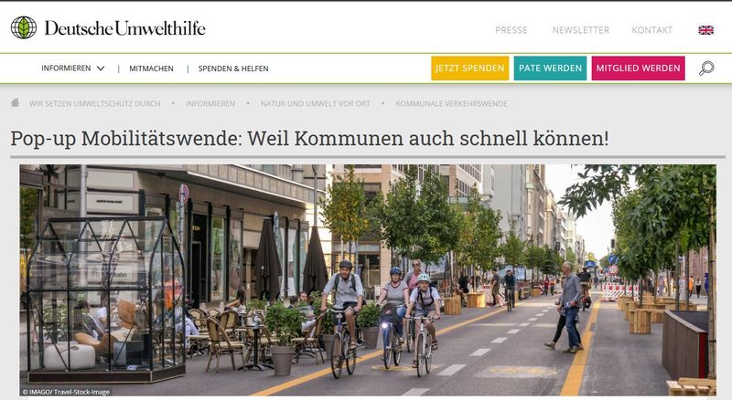Image resolution: width=732 pixels, height=400 pixels.
Task: Follow breadcrumb Wir setzen Umweltschutz durch
Action: [95, 103]
